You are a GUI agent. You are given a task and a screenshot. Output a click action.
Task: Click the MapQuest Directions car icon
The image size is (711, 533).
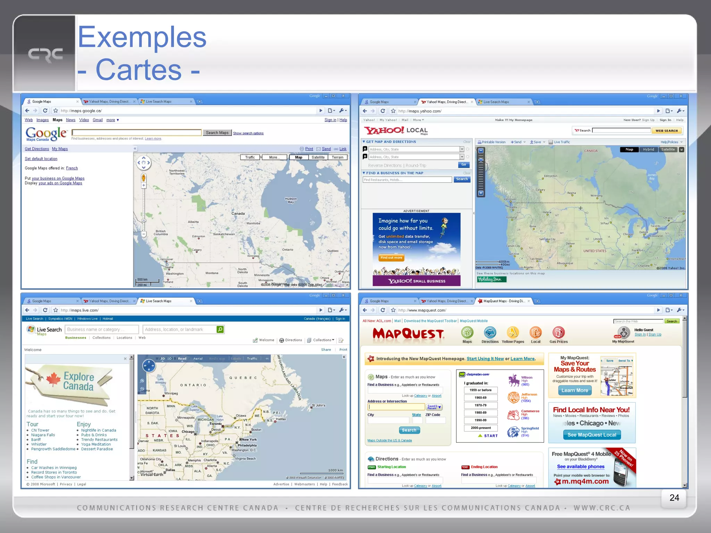[490, 333]
